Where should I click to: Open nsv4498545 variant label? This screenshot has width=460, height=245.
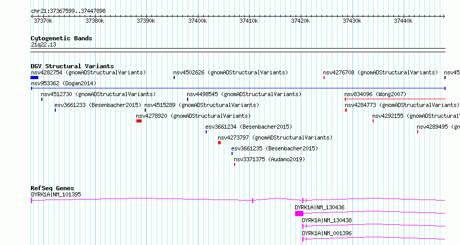pyautogui.click(x=244, y=94)
